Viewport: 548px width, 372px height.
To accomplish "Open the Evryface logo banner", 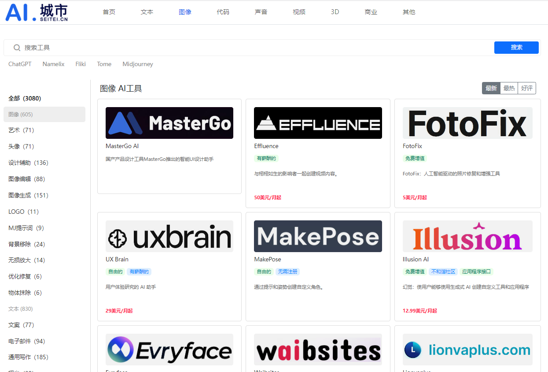I will point(169,350).
